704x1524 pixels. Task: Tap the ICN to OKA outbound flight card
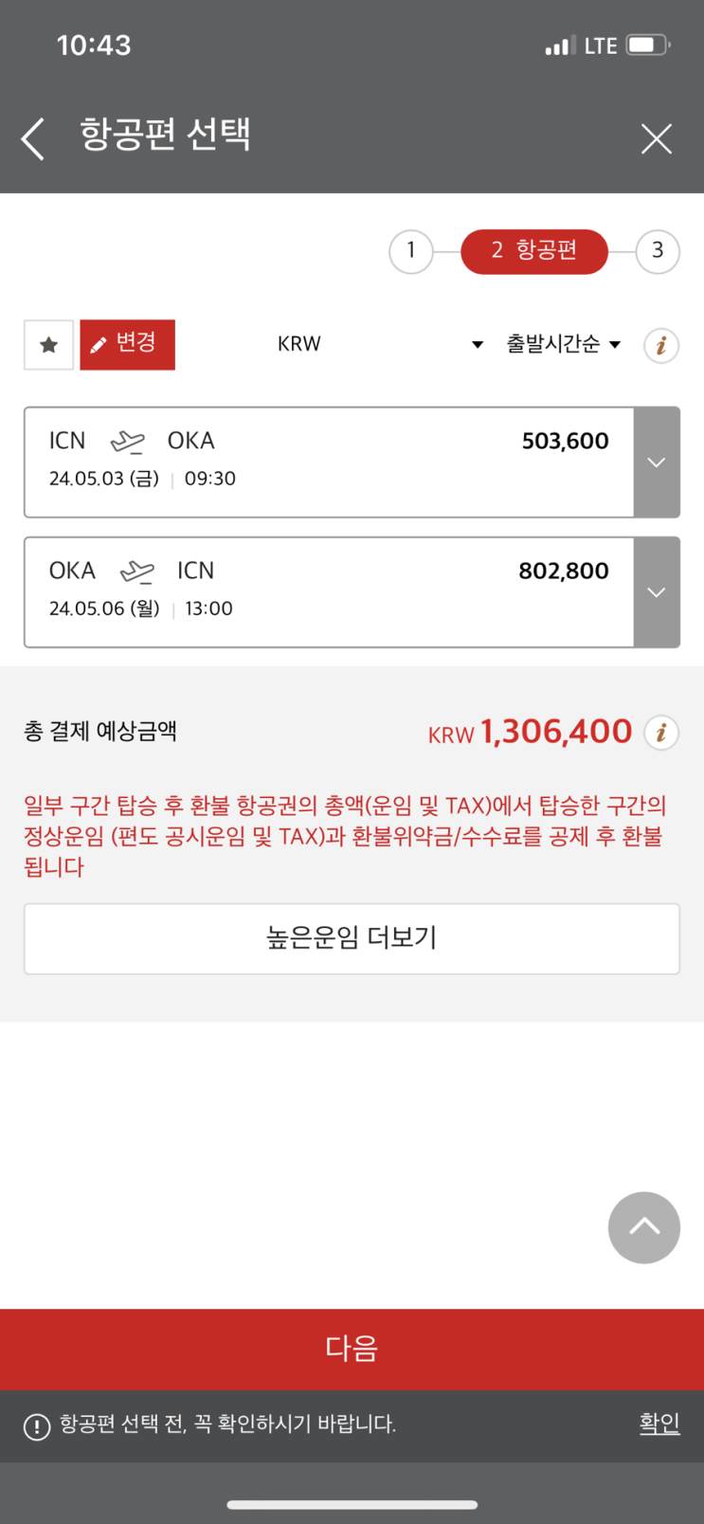(x=329, y=463)
